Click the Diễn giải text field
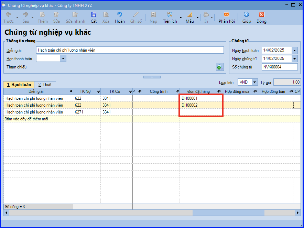Image resolution: width=304 pixels, height=228 pixels. point(130,50)
